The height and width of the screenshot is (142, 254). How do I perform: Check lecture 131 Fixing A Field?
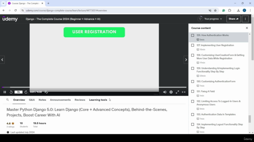192,92
